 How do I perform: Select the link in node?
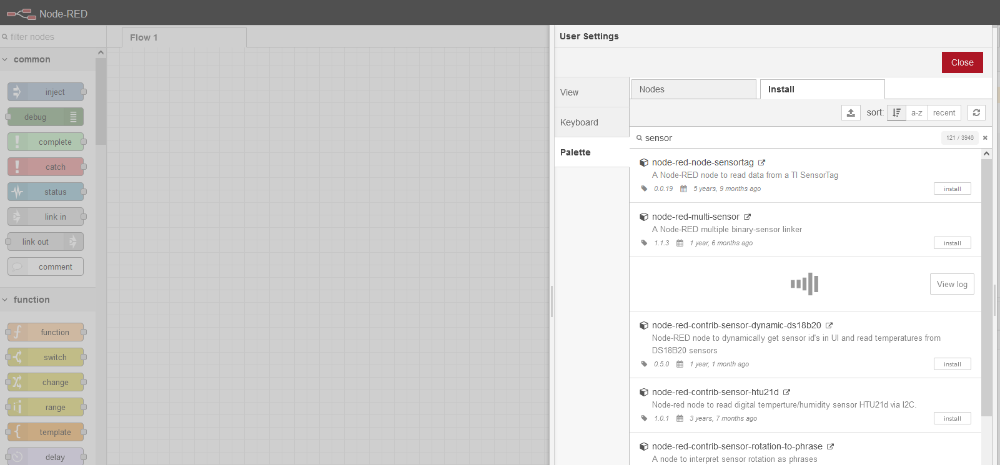point(45,217)
